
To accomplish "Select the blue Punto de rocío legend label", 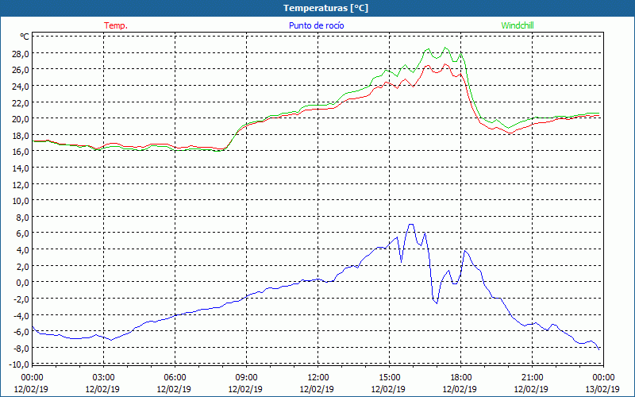I will click(316, 25).
